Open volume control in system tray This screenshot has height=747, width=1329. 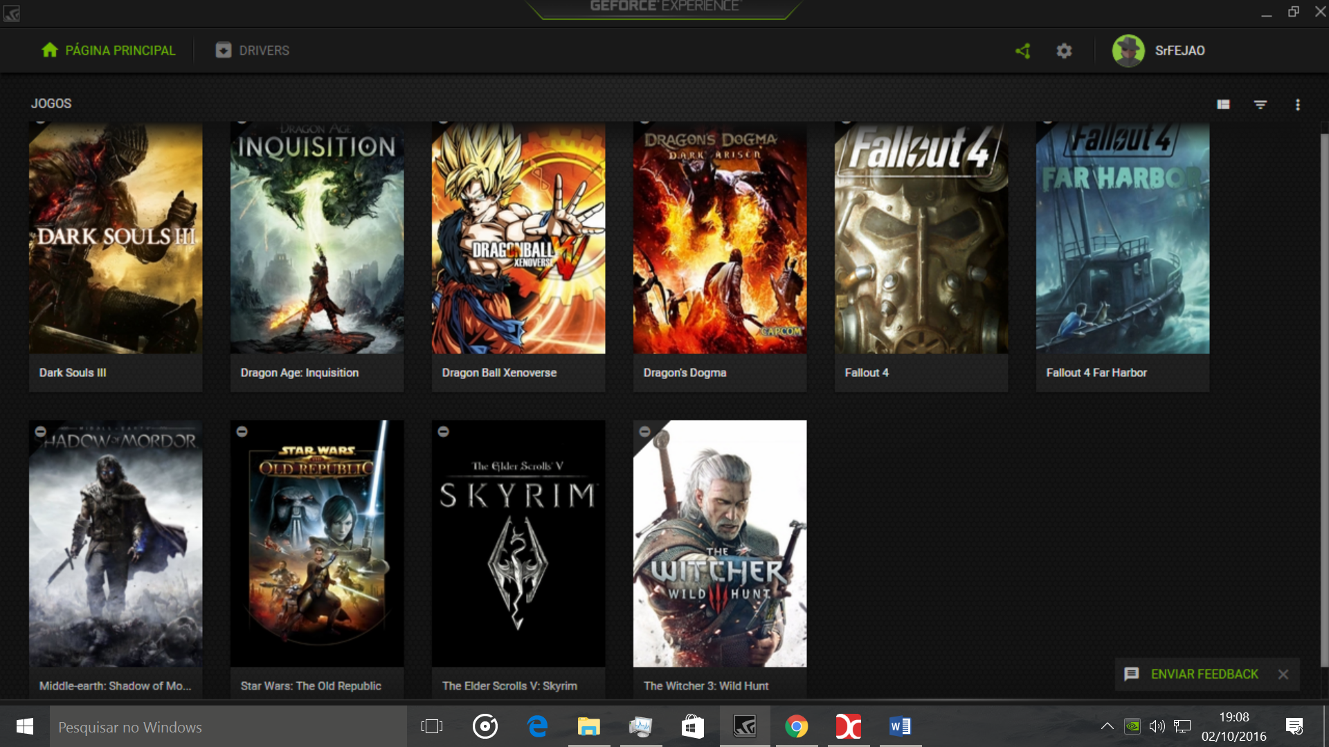tap(1157, 726)
